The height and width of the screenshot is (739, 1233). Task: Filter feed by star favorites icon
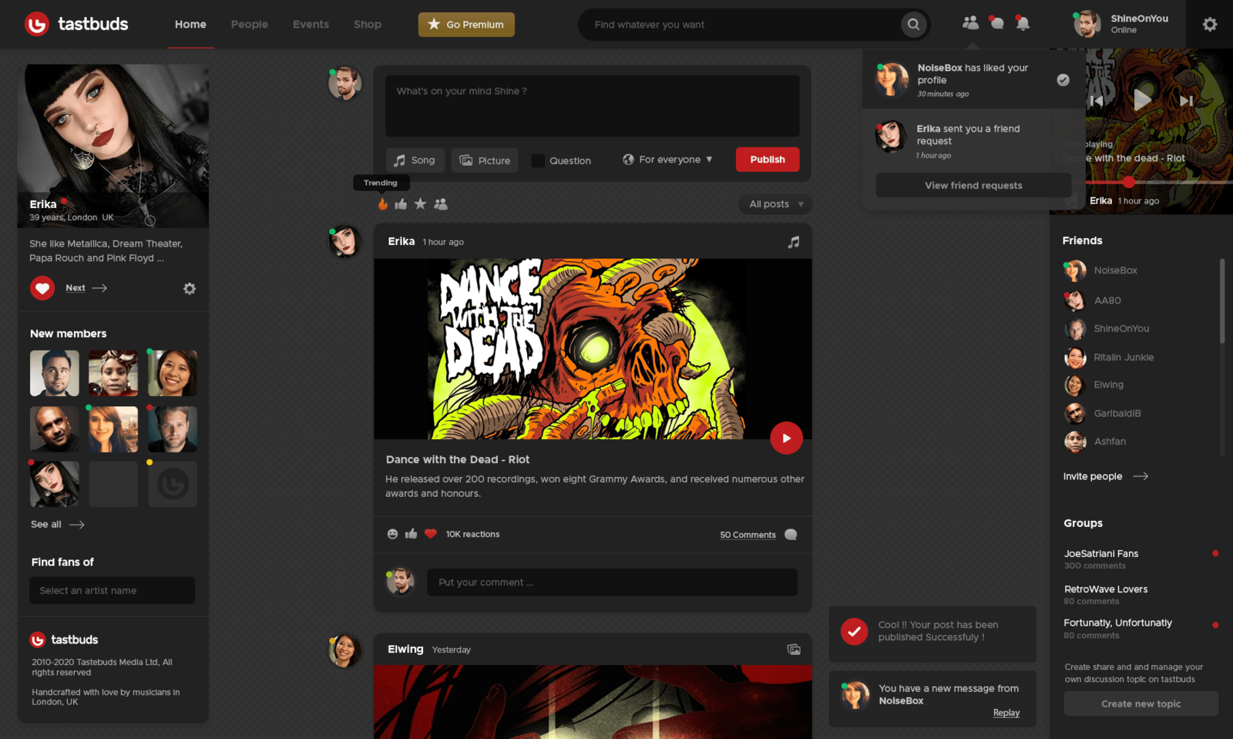coord(420,204)
